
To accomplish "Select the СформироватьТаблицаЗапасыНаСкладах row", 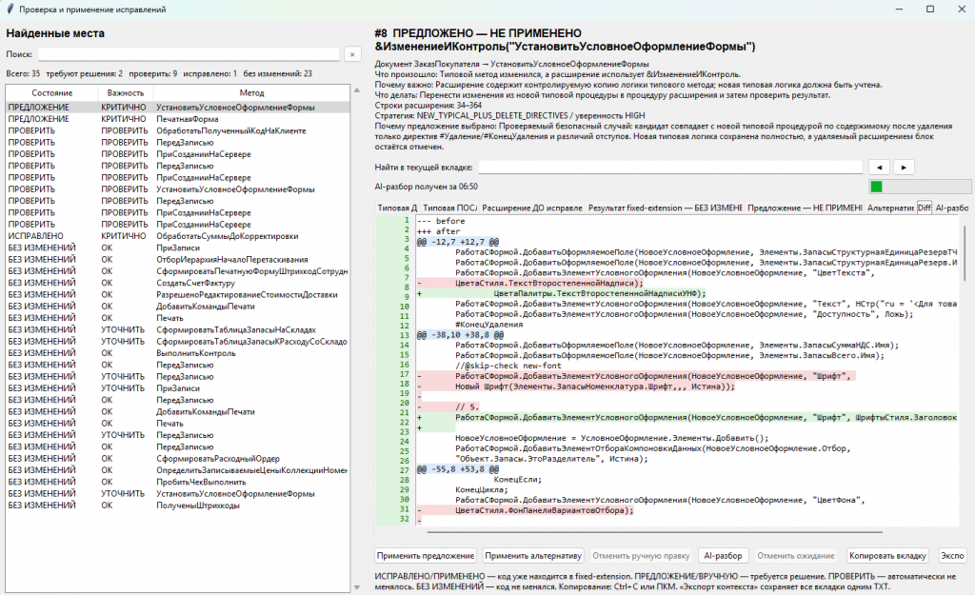I will point(178,329).
